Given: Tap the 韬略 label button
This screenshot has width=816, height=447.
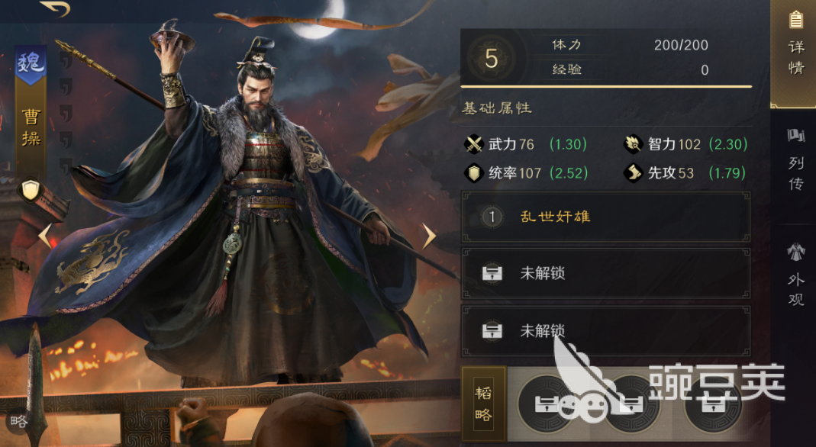Looking at the screenshot, I should 483,404.
